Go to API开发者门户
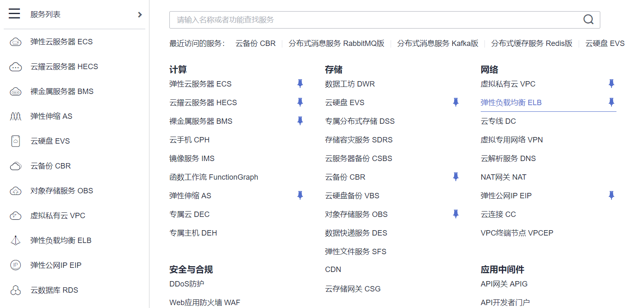 pyautogui.click(x=505, y=303)
